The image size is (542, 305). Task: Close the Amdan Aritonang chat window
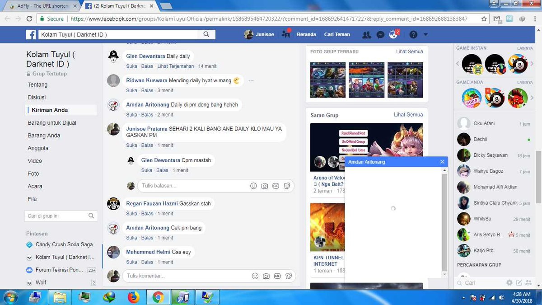point(442,162)
